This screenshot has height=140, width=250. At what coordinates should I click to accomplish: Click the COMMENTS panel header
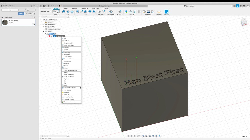[45, 136]
